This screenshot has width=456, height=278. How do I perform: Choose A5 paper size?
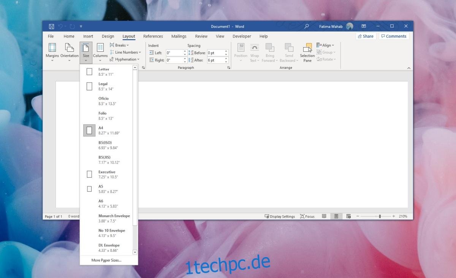click(106, 189)
